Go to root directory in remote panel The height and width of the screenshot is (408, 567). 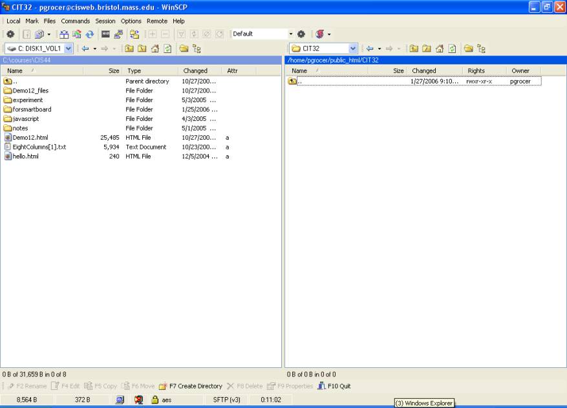coord(427,48)
